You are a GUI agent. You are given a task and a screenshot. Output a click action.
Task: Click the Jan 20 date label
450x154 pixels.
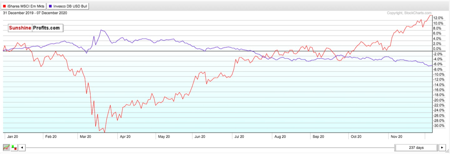point(13,137)
